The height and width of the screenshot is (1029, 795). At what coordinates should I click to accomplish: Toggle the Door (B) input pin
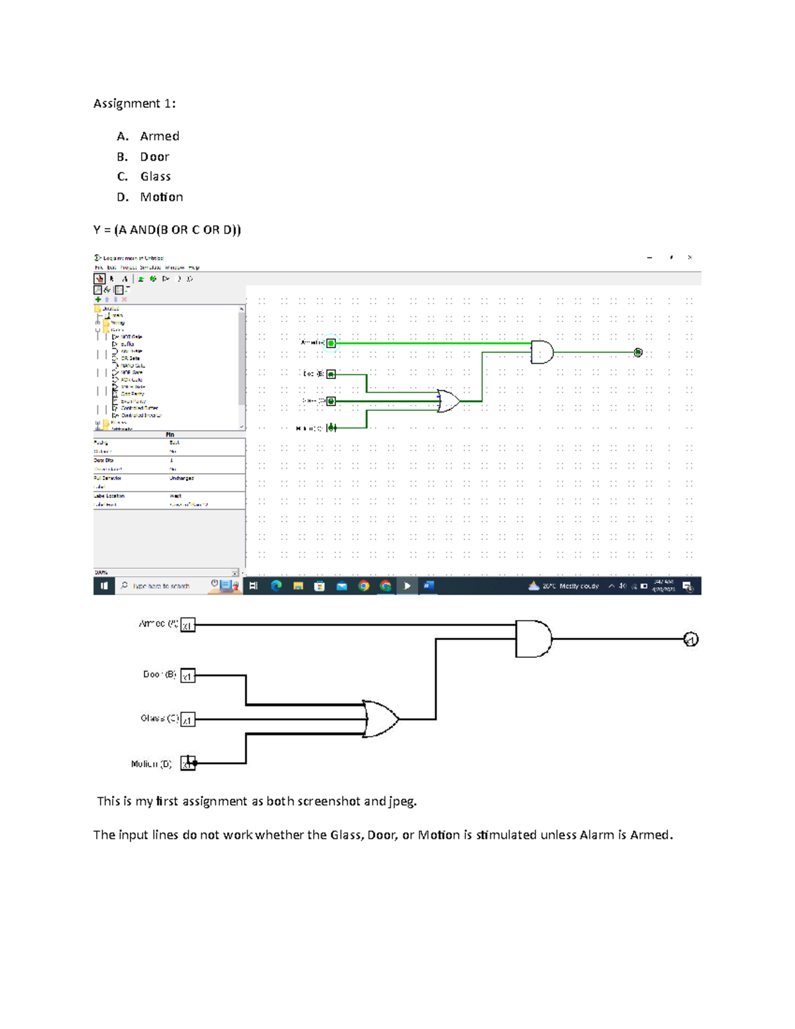pos(331,374)
